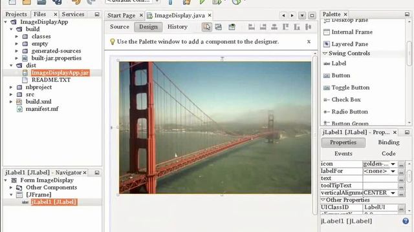This screenshot has width=414, height=232.
Task: Click the text property value field
Action: coord(380,179)
